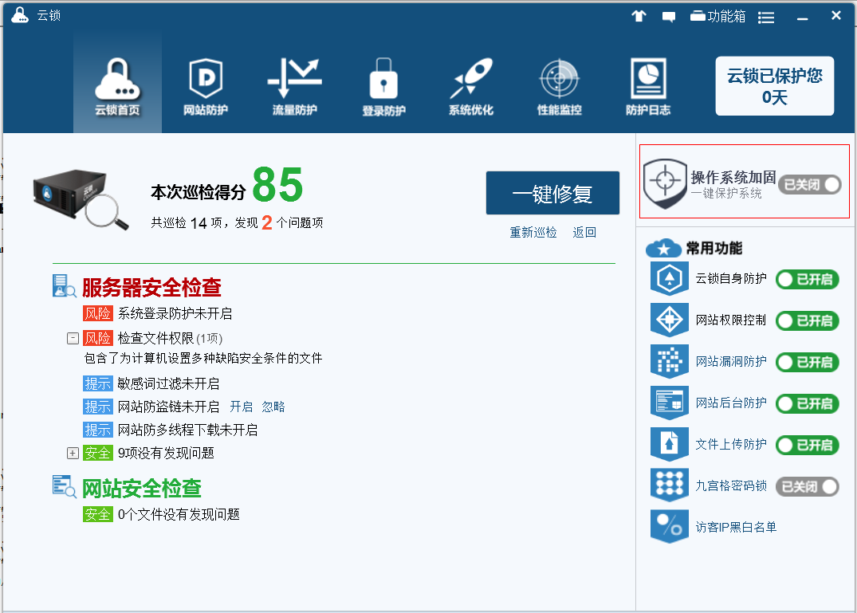This screenshot has height=613, width=857.
Task: Collapse the 检查文件权限 item
Action: tap(73, 338)
